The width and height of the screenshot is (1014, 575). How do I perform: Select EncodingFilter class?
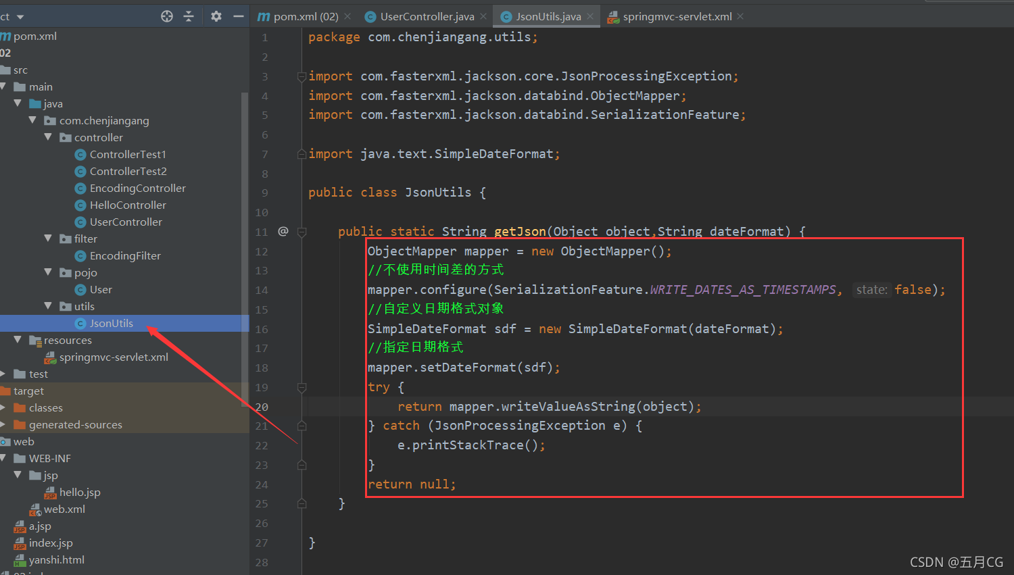pyautogui.click(x=125, y=255)
